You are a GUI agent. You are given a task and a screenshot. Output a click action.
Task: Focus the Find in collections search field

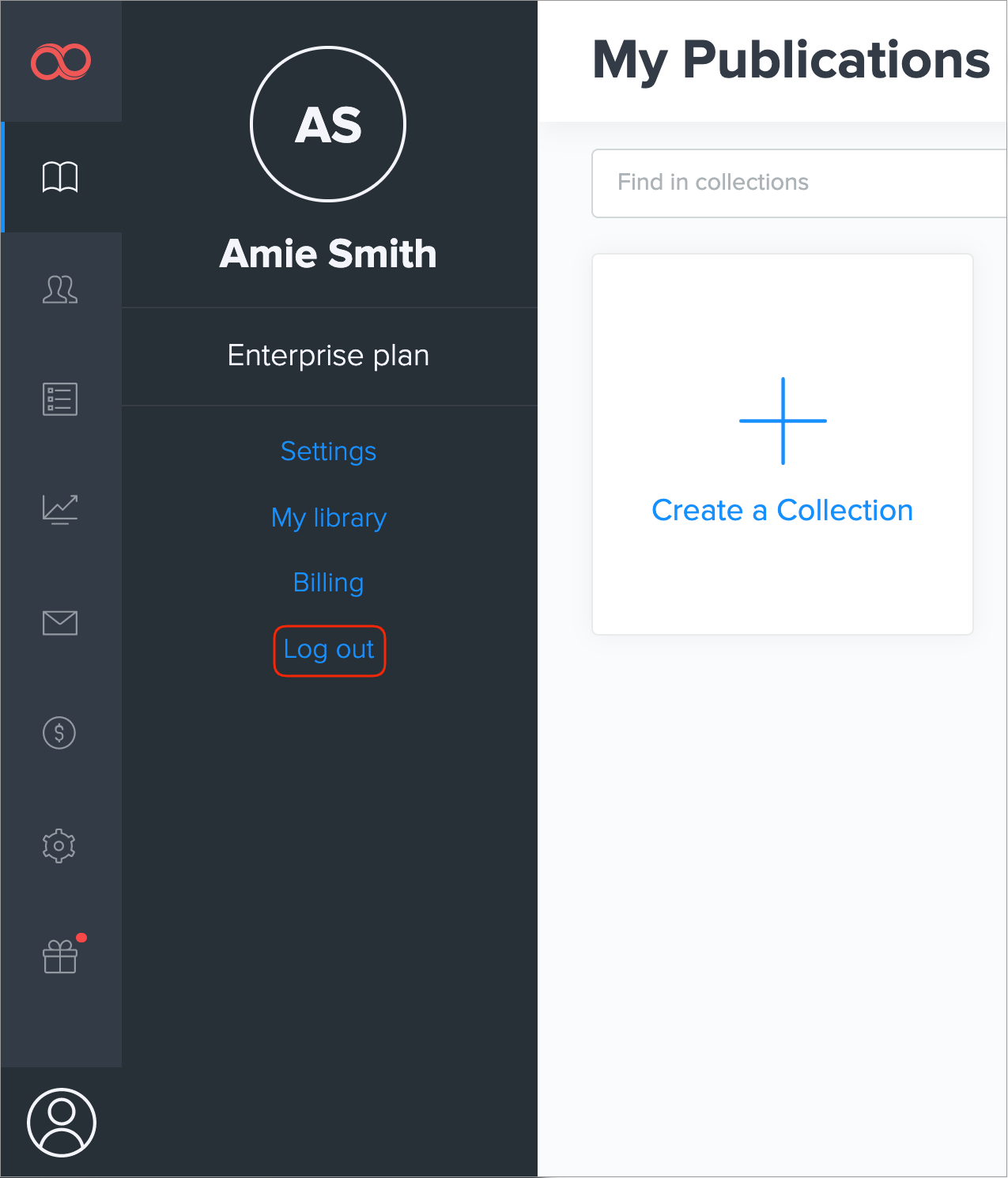pos(798,183)
